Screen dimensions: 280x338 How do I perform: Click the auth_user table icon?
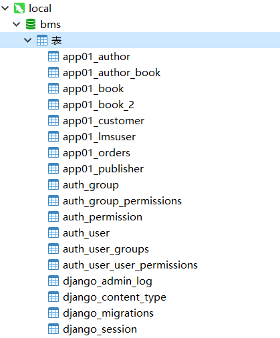[53, 232]
